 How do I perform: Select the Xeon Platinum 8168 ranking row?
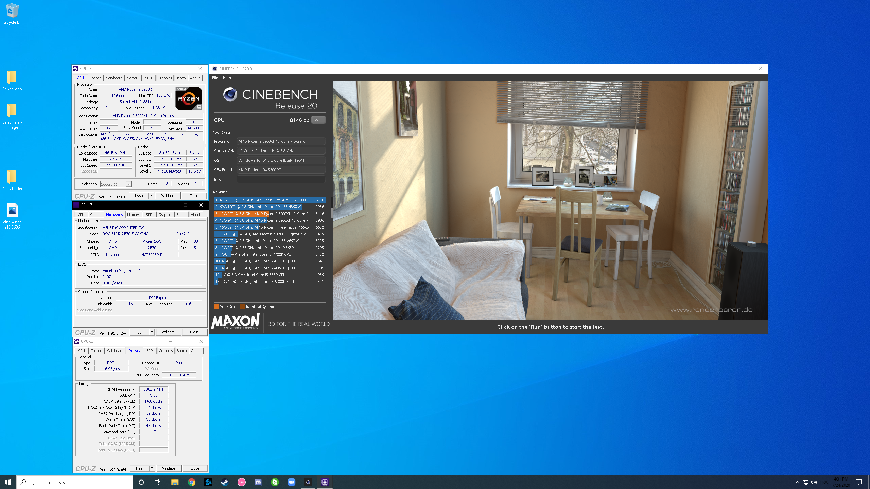coord(269,200)
